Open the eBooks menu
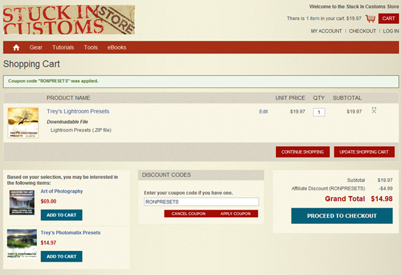Image resolution: width=401 pixels, height=275 pixels. click(116, 47)
